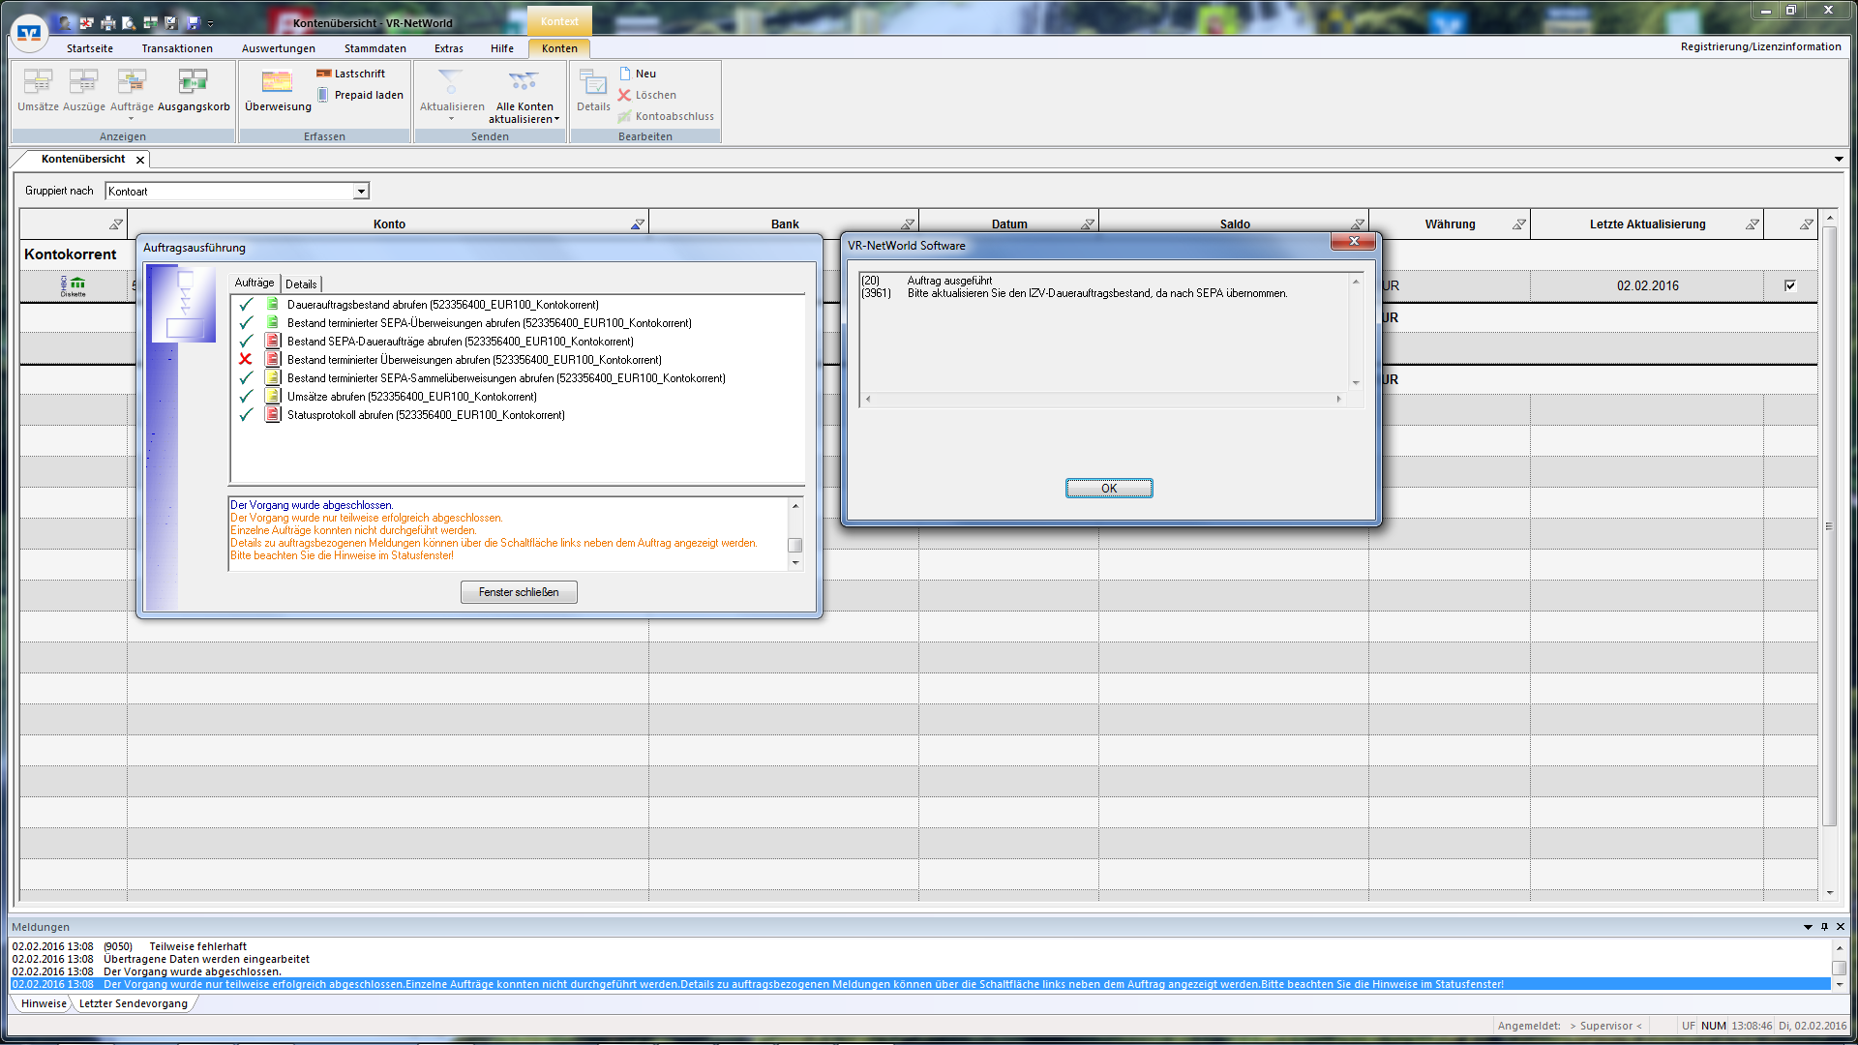Select Übertragene Daten werden eingearbeitet message
The image size is (1858, 1045).
coord(919,959)
